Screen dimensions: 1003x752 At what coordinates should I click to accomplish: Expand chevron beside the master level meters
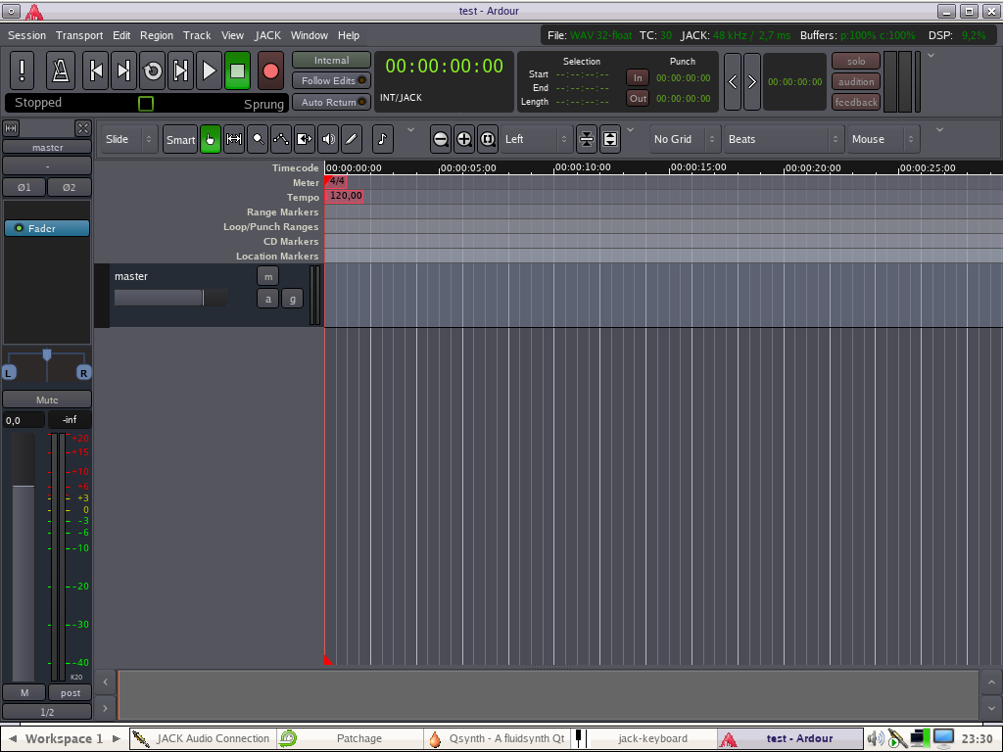(x=931, y=56)
